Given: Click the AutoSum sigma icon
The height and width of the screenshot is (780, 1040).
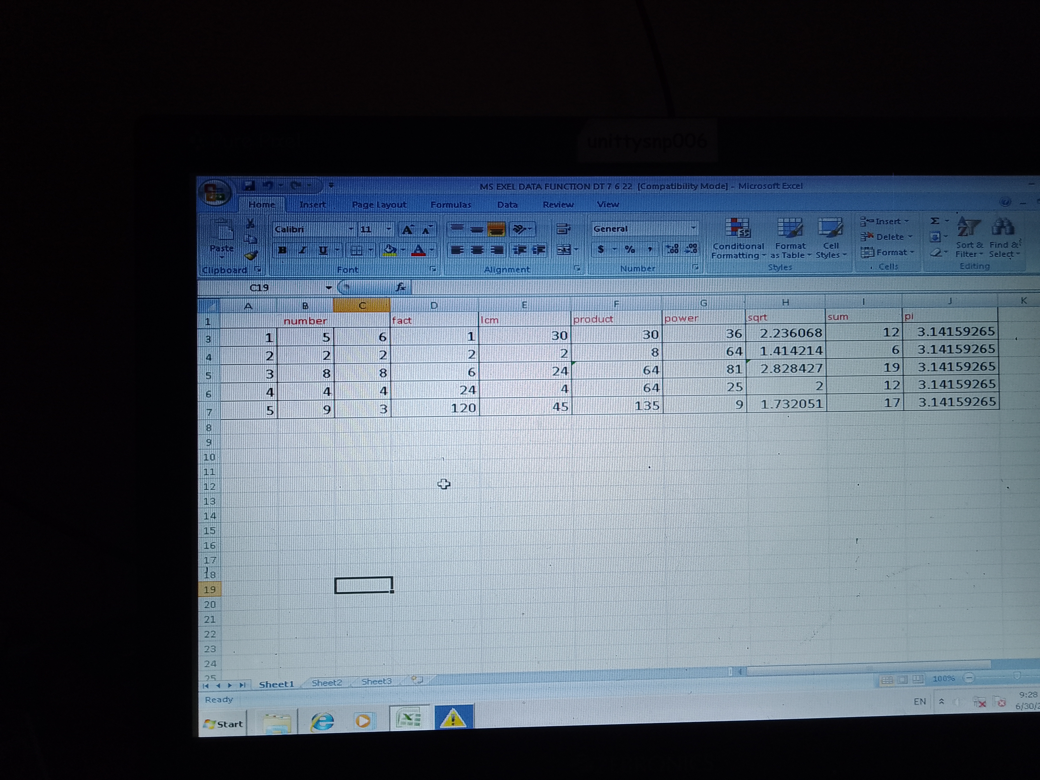Looking at the screenshot, I should [x=935, y=221].
